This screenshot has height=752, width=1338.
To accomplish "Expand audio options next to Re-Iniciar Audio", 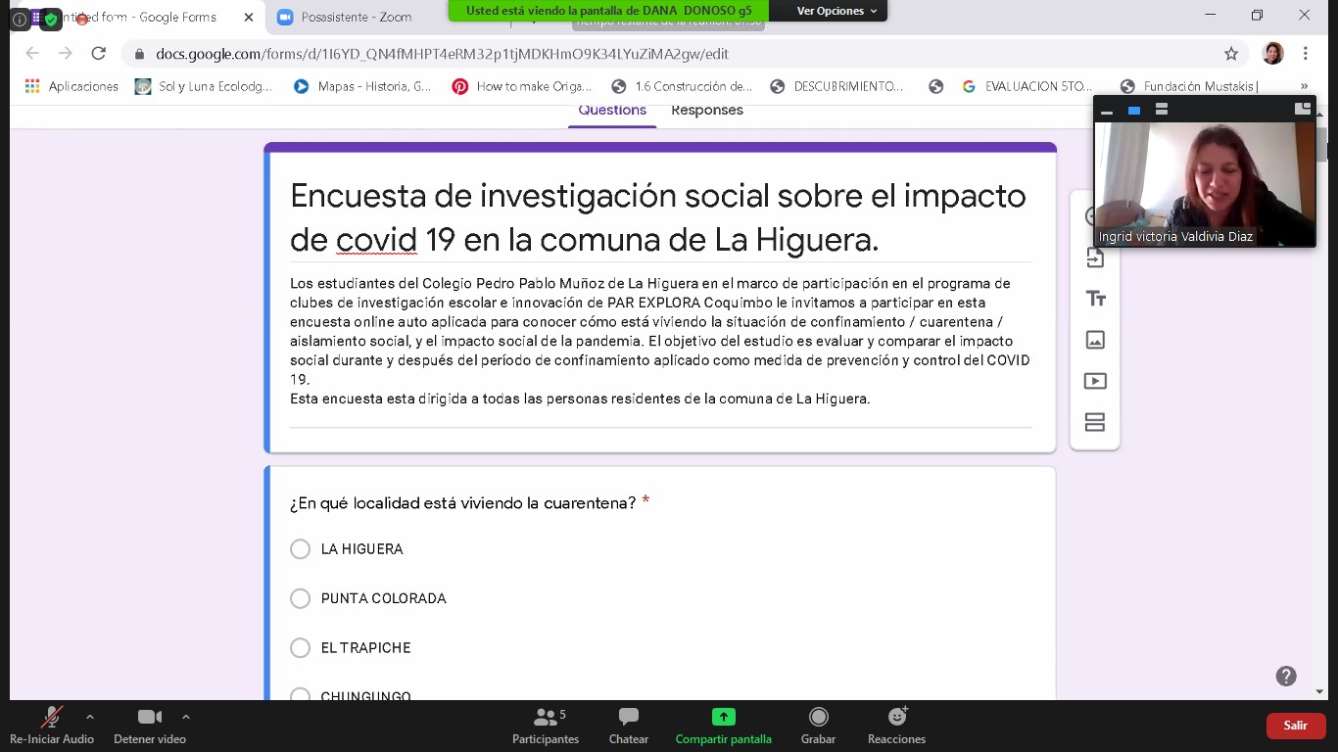I will point(89,716).
